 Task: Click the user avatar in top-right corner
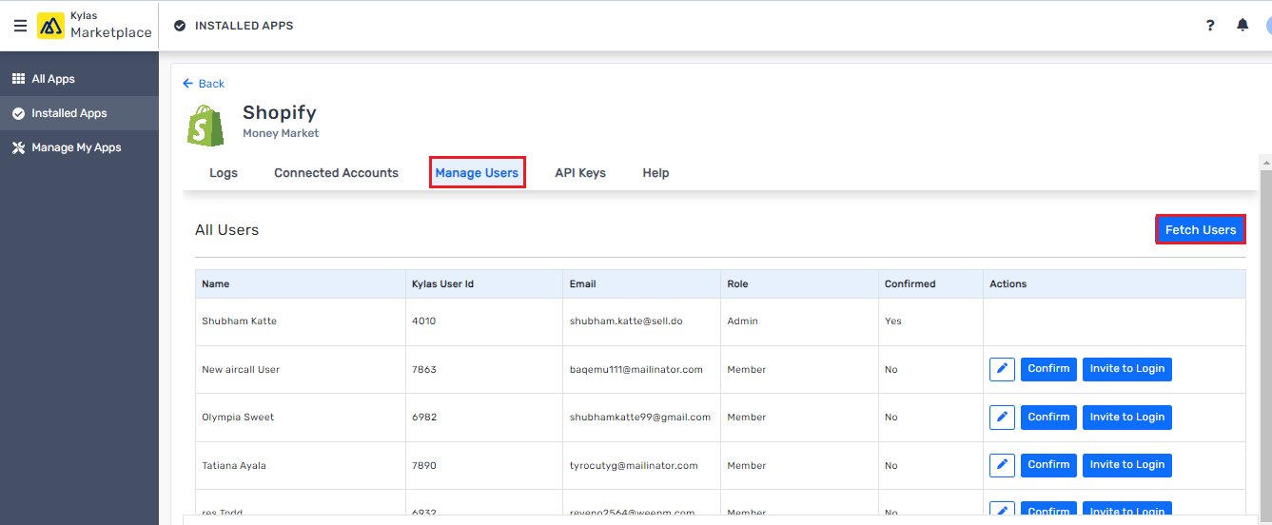point(1268,26)
